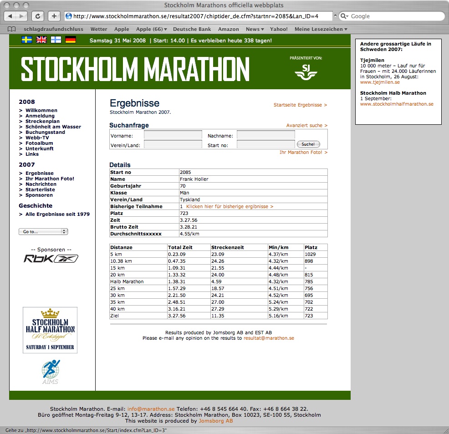Viewport: 449px width, 434px height.
Task: Open the Startseite Ergebnisse link
Action: tap(301, 105)
